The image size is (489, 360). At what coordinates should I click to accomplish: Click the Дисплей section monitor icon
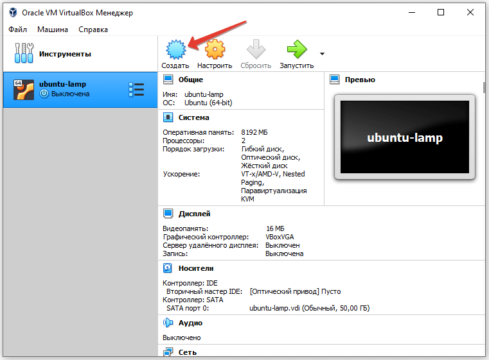pos(168,214)
